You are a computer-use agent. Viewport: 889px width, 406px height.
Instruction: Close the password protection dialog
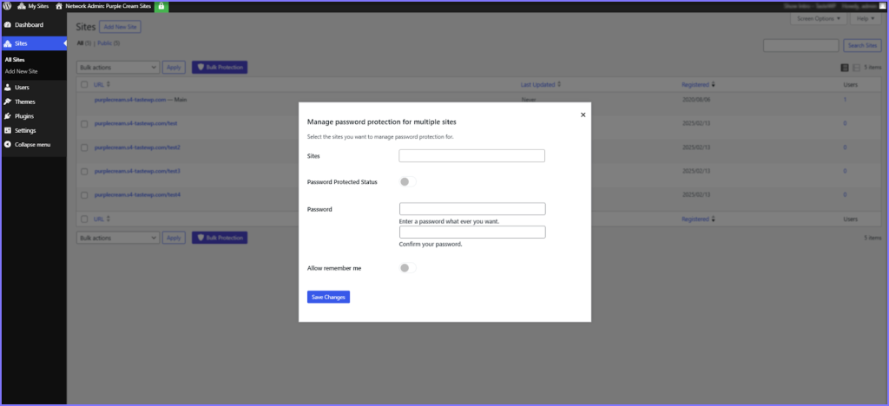click(x=583, y=114)
